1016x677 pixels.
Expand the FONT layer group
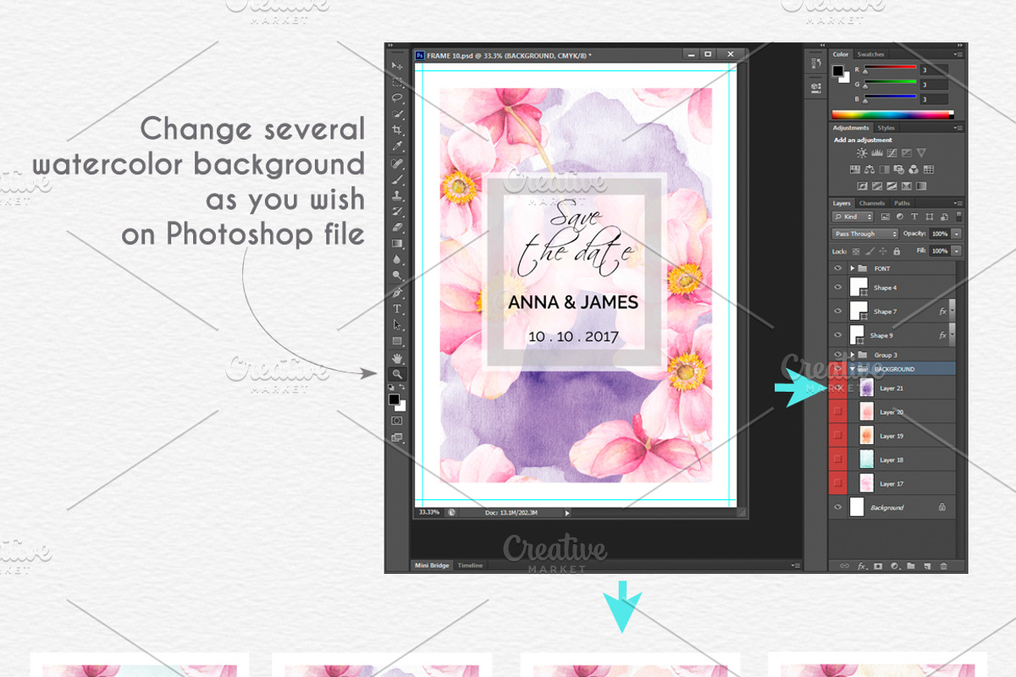[853, 268]
